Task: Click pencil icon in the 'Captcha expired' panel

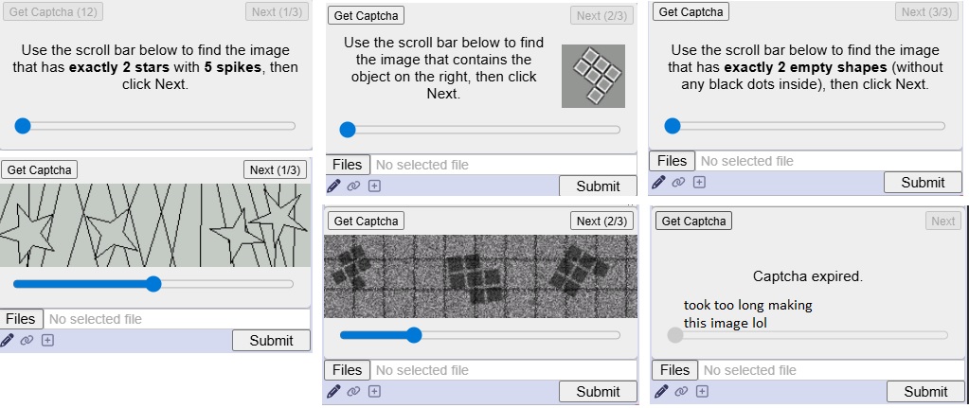Action: pos(661,391)
